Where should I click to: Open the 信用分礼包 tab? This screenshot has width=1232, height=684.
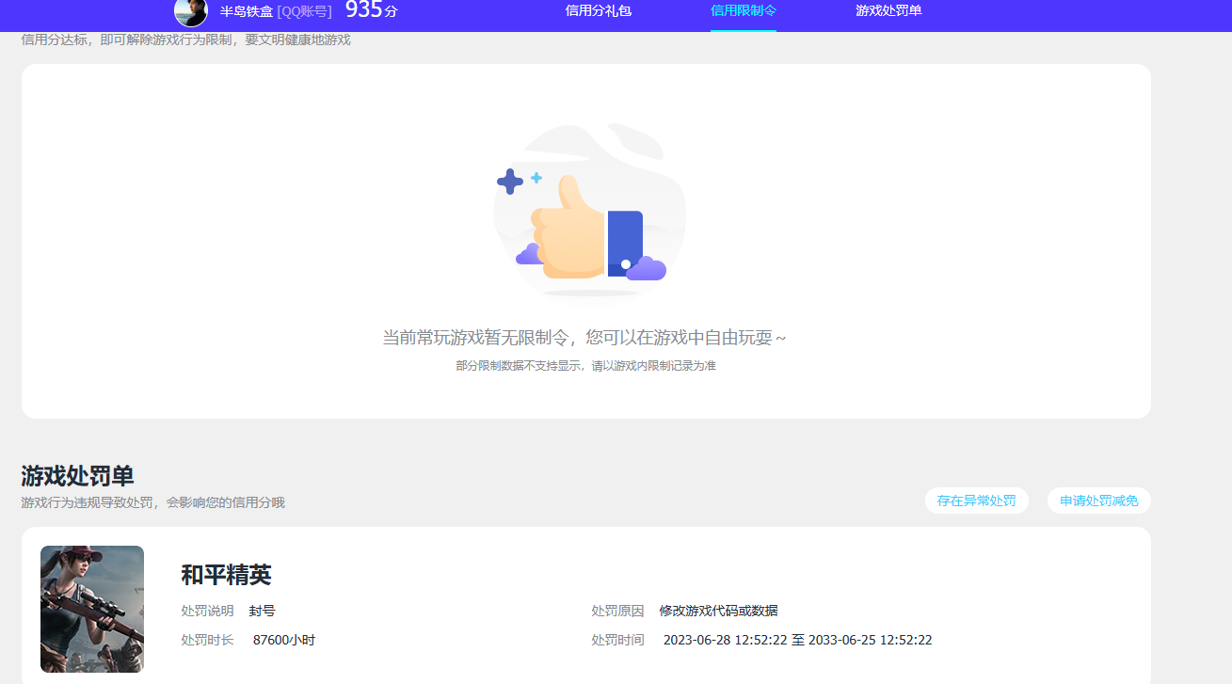(599, 11)
